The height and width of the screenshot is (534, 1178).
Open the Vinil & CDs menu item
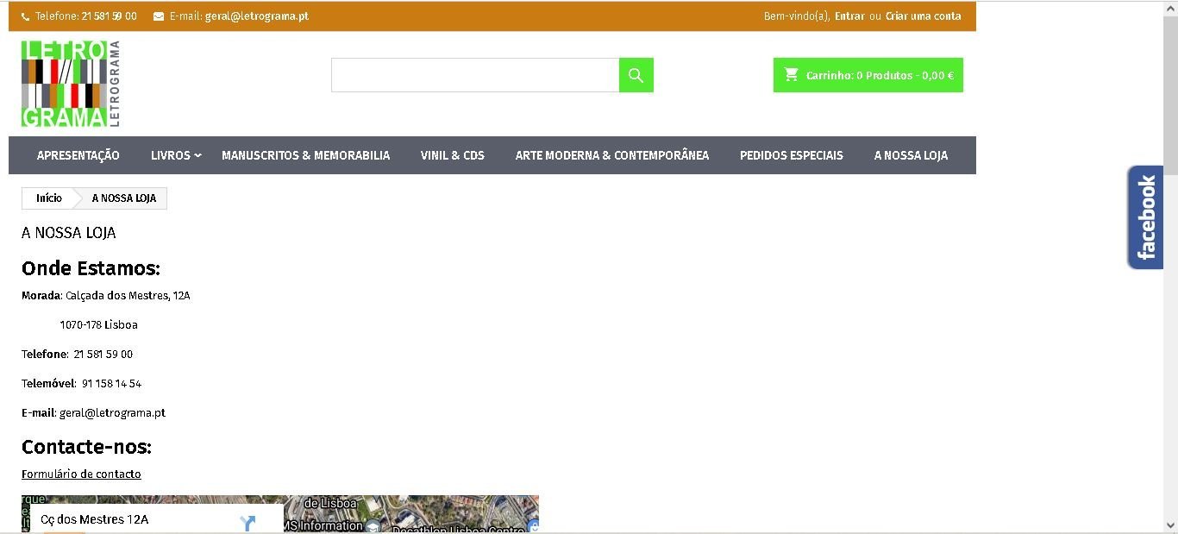tap(453, 155)
